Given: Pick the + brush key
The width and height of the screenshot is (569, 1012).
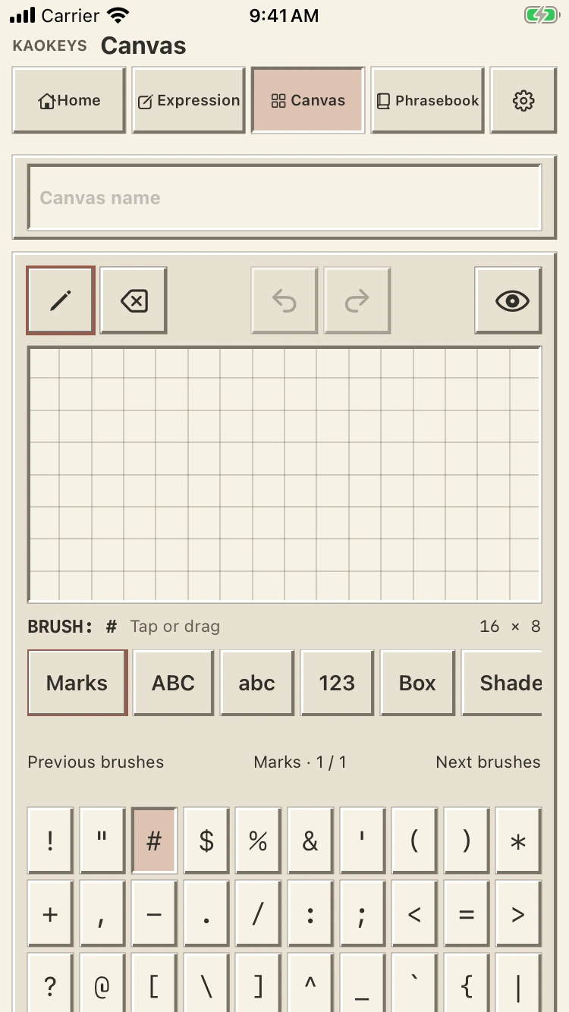Looking at the screenshot, I should pyautogui.click(x=50, y=913).
